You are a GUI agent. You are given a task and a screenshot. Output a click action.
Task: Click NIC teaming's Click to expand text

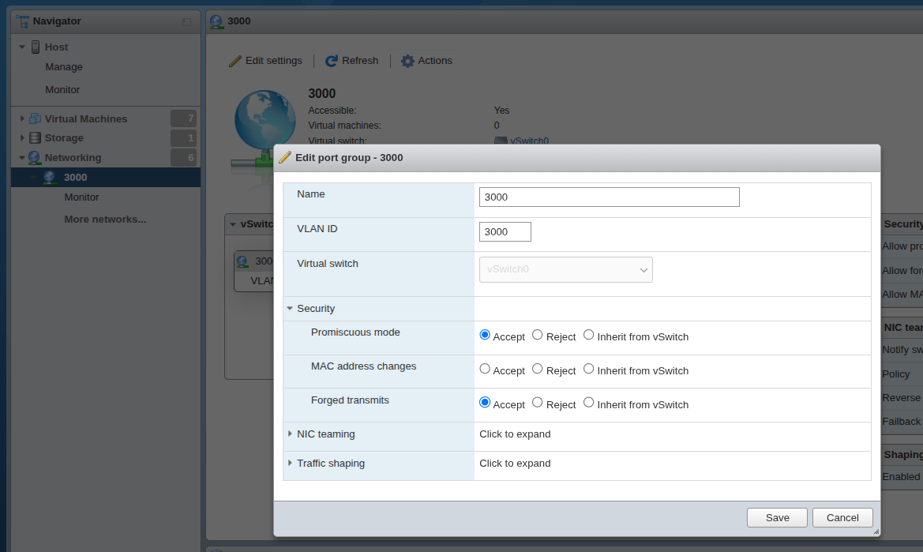(x=515, y=434)
